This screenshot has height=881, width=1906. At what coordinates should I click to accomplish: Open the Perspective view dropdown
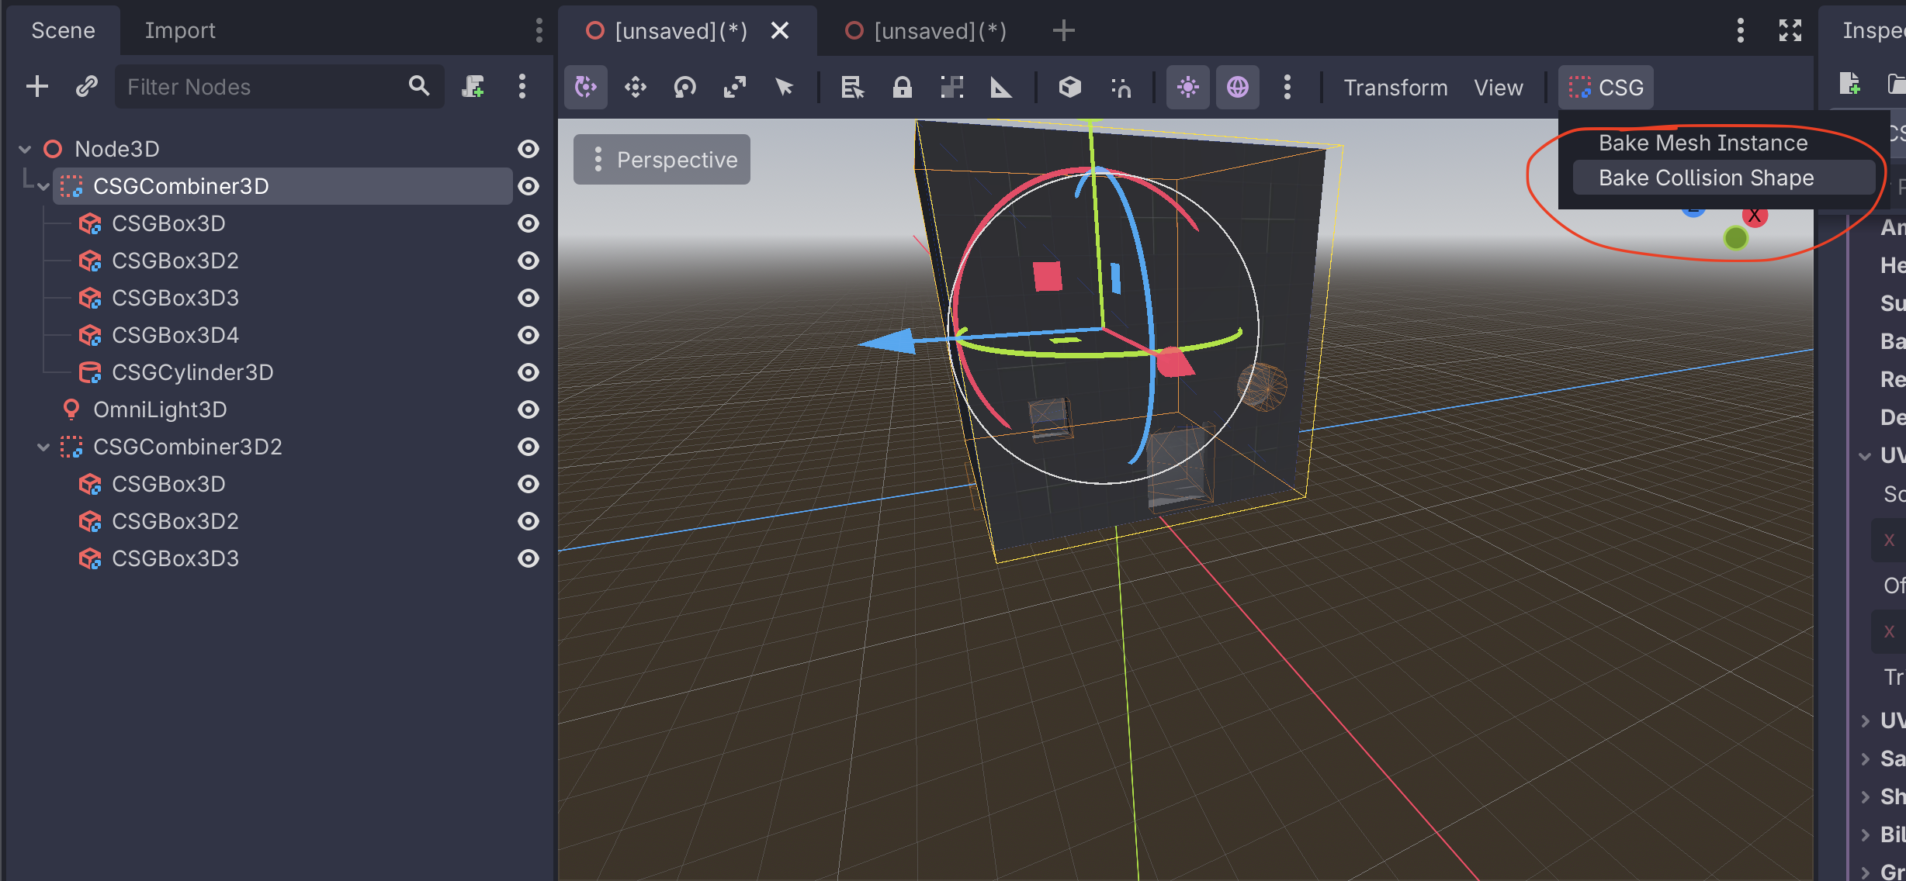click(x=662, y=160)
